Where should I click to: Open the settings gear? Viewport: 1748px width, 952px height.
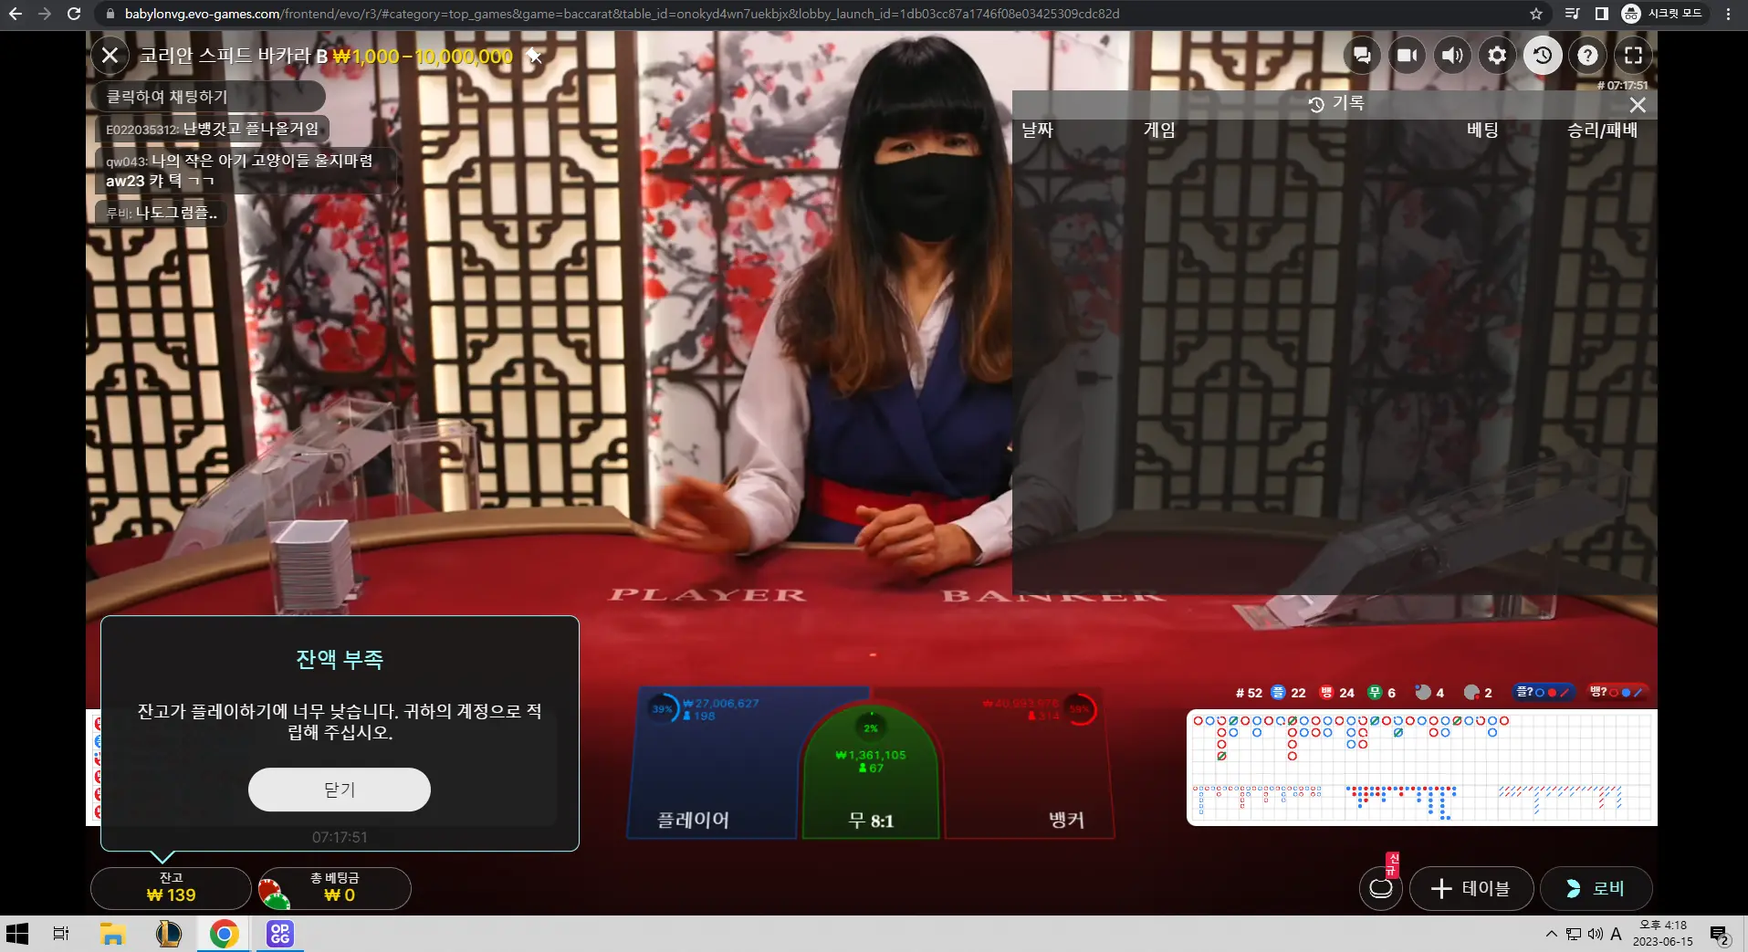[x=1497, y=56]
